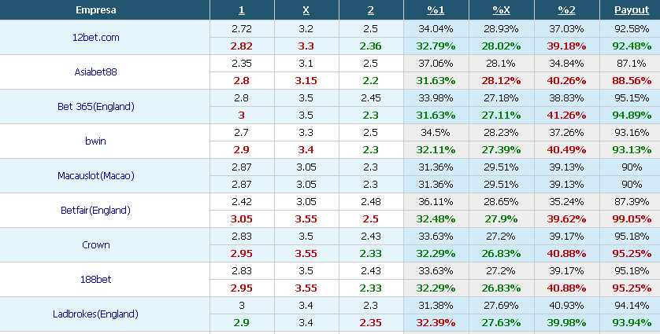Sort by the %2 column header
Image resolution: width=660 pixels, height=334 pixels.
point(566,10)
